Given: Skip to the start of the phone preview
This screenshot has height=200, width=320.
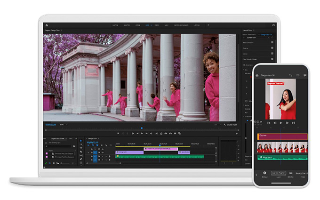Looking at the screenshot, I should 268,122.
